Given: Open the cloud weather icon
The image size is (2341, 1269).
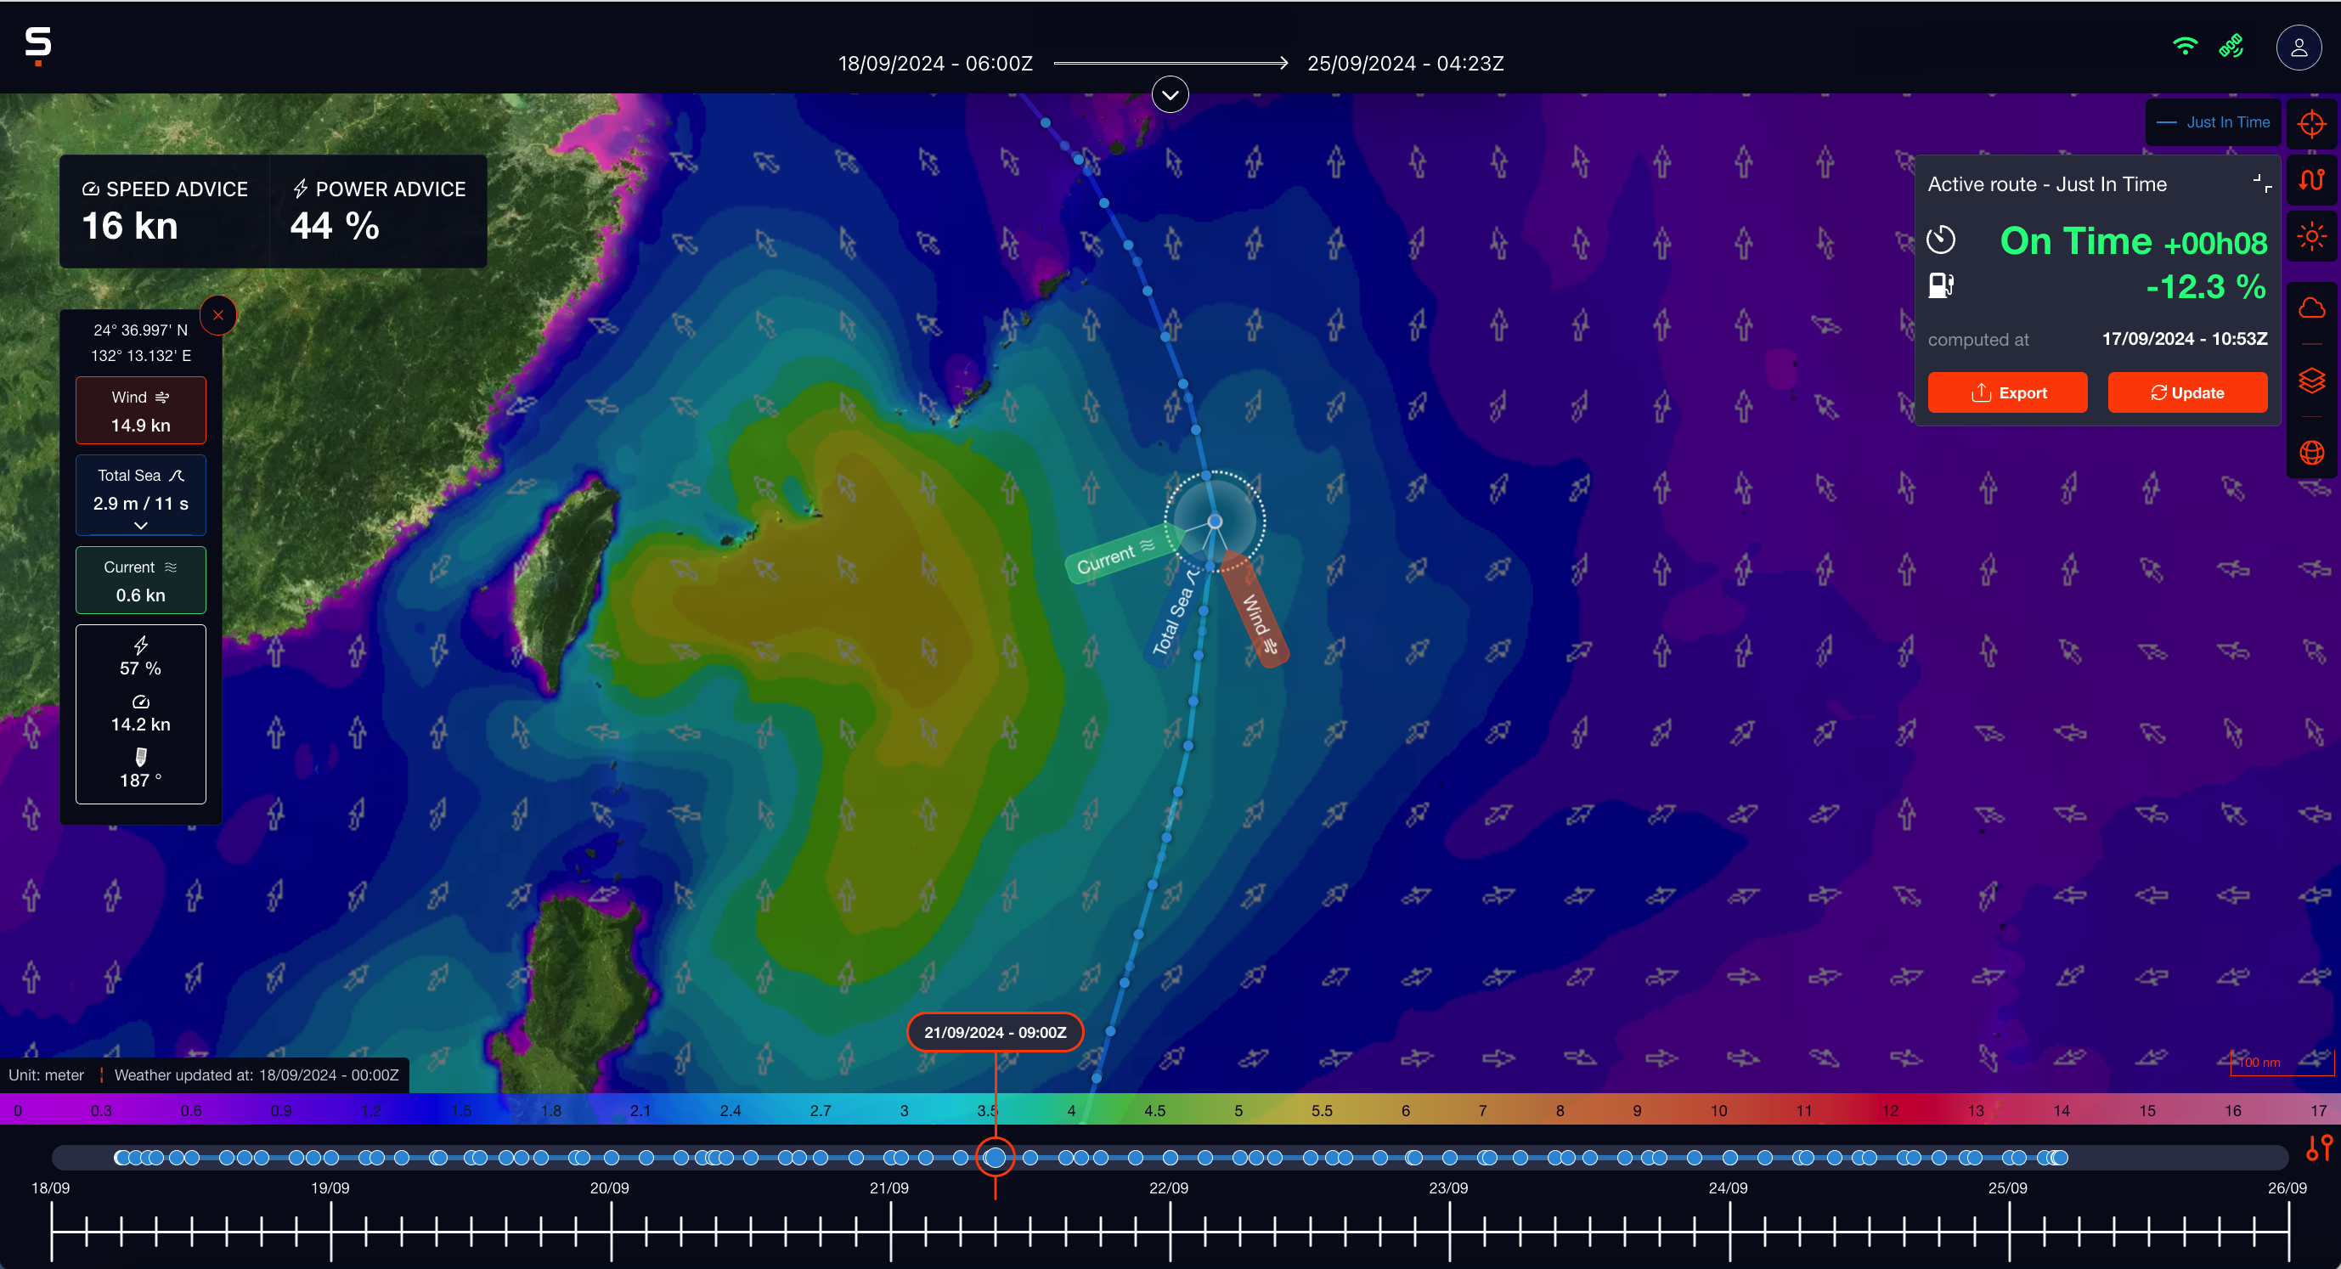Looking at the screenshot, I should pyautogui.click(x=2311, y=309).
